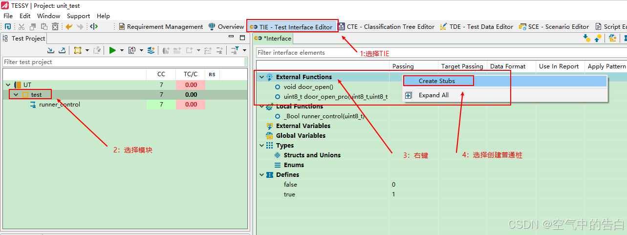Viewport: 627px width, 235px height.
Task: Switch to Requirement Management perspective
Action: (x=161, y=27)
